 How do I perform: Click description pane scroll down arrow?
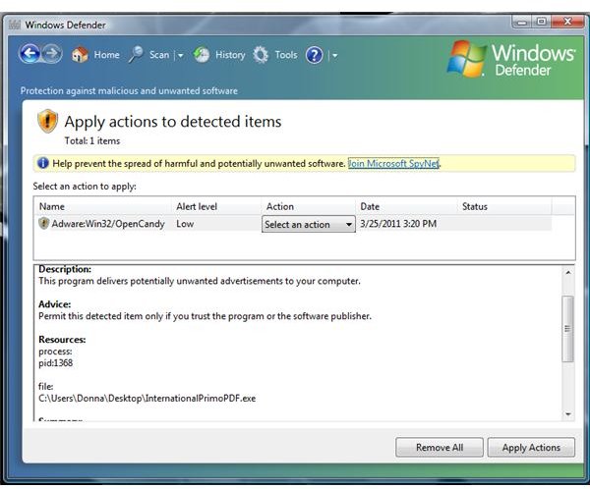coord(568,414)
